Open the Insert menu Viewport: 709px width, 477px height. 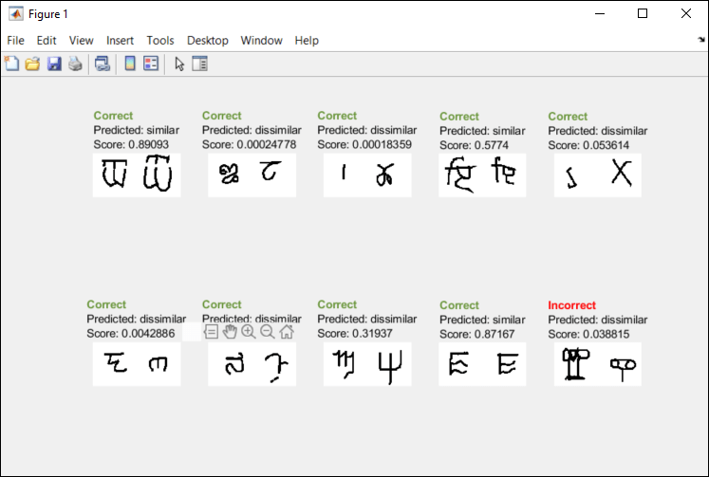[x=121, y=41]
